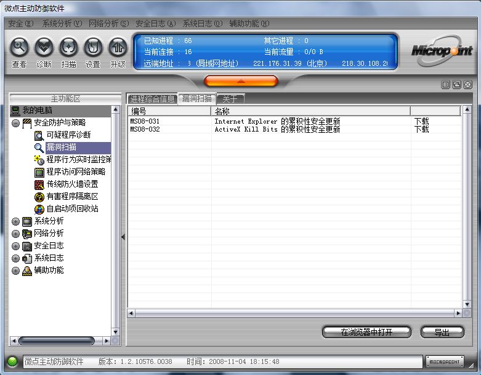Image resolution: width=481 pixels, height=375 pixels.
Task: Click the 可疑程序诊断 icon
Action: tap(39, 135)
